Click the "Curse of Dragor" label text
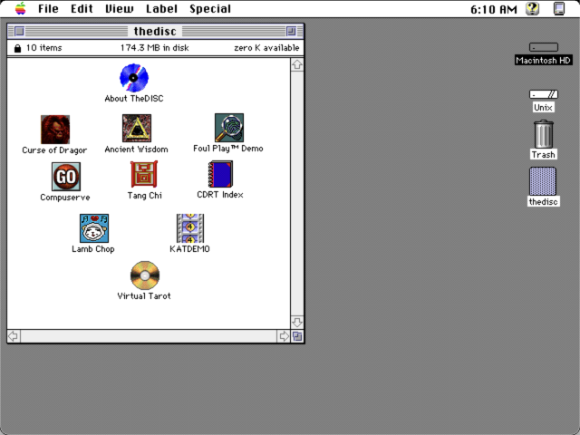This screenshot has height=435, width=580. pos(54,150)
